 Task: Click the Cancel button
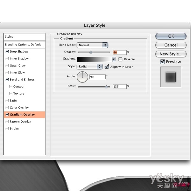tap(171, 45)
